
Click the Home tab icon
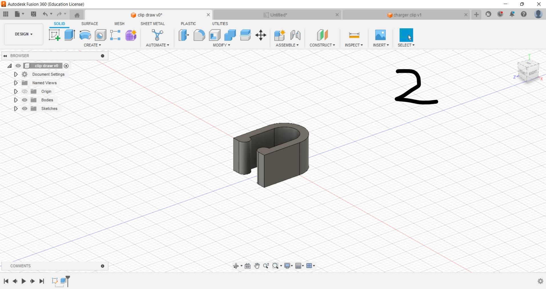click(x=77, y=15)
